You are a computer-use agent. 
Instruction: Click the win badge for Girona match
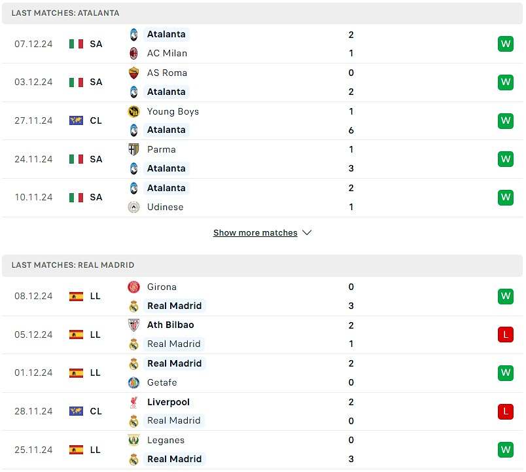click(x=505, y=296)
